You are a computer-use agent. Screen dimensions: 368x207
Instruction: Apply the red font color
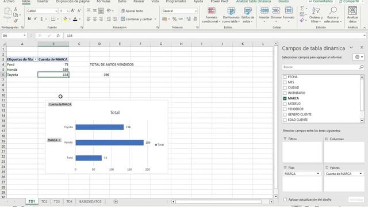(x=75, y=19)
